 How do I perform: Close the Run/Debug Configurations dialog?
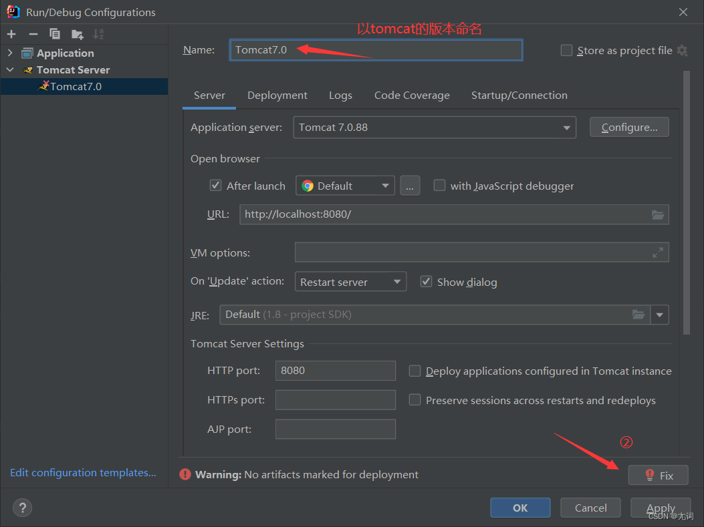pos(683,12)
